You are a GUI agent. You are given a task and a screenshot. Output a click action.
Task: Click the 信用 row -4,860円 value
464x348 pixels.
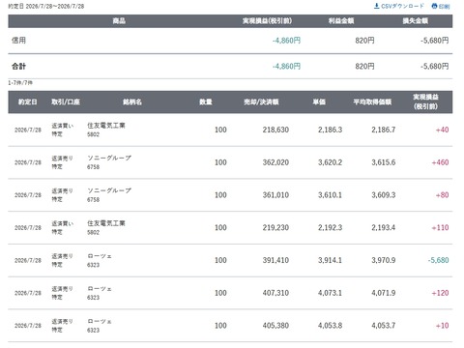coord(286,41)
